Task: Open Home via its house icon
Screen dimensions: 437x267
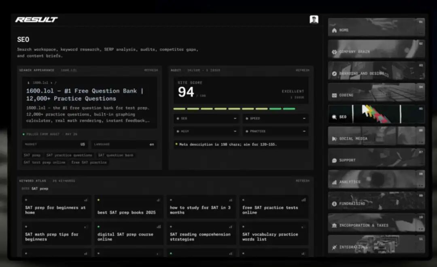Action: [x=334, y=30]
